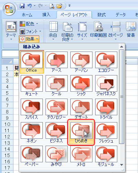Click the gallery scroll down arrow
Screen dimensions: 138x173
[x=121, y=165]
